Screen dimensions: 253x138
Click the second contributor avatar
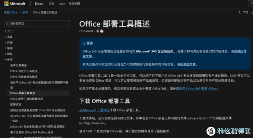[102, 31]
